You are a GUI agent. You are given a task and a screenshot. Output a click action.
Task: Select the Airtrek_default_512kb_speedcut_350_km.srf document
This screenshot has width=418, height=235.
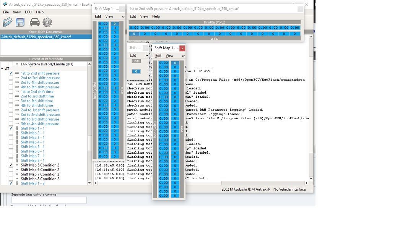[x=36, y=37]
